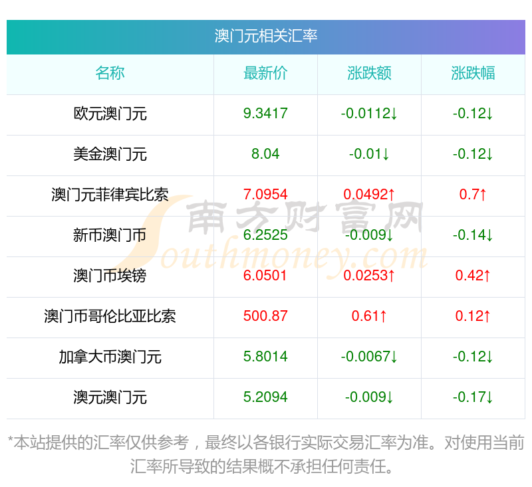The image size is (532, 487).
Task: Click the change value 0.0492↑
Action: click(x=369, y=195)
